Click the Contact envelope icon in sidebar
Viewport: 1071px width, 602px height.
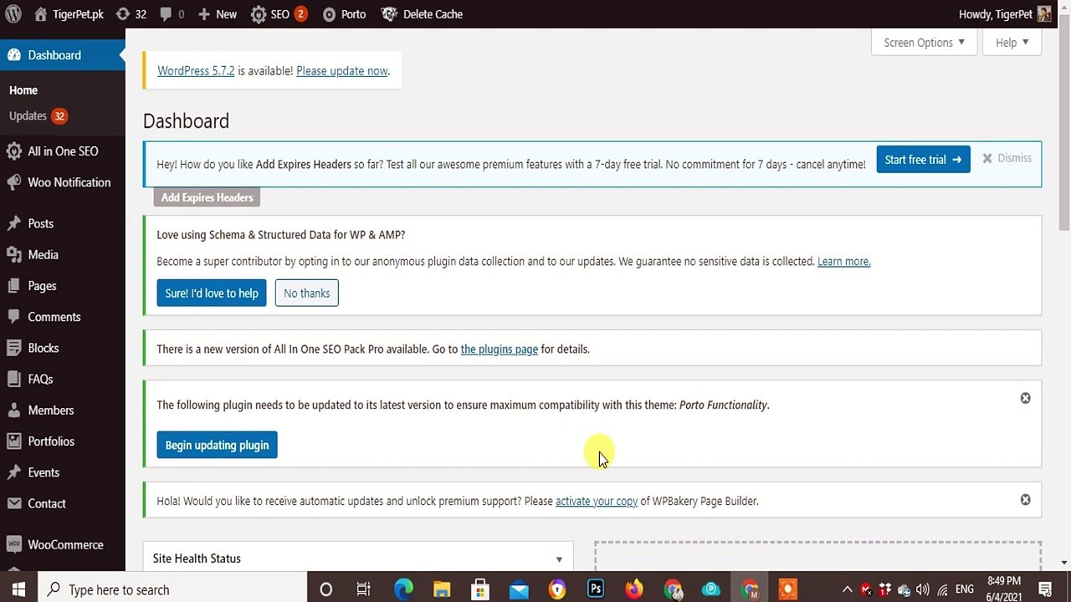(x=13, y=503)
